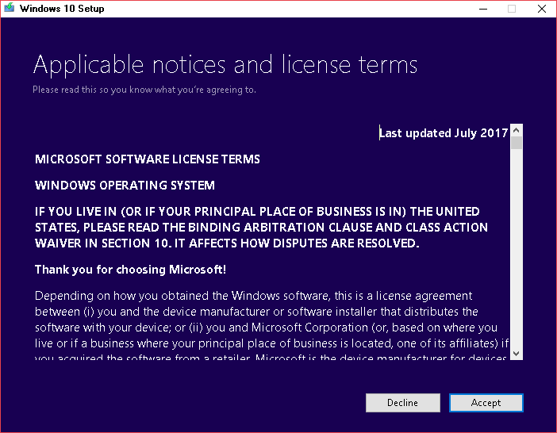This screenshot has width=557, height=433.
Task: Click the greyed-out maximize window button
Action: point(512,9)
